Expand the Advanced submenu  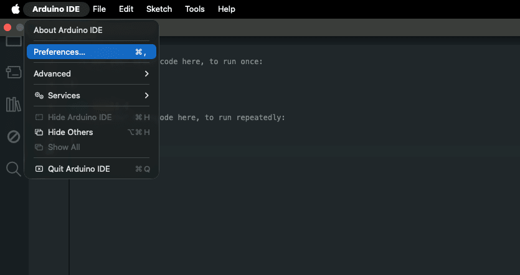[x=92, y=73]
